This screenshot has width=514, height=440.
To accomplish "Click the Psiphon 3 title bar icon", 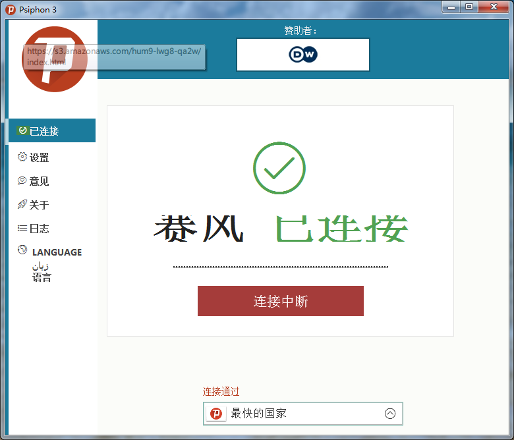I will click(x=11, y=10).
